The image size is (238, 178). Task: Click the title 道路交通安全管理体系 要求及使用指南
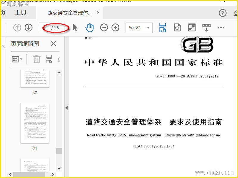point(154,122)
